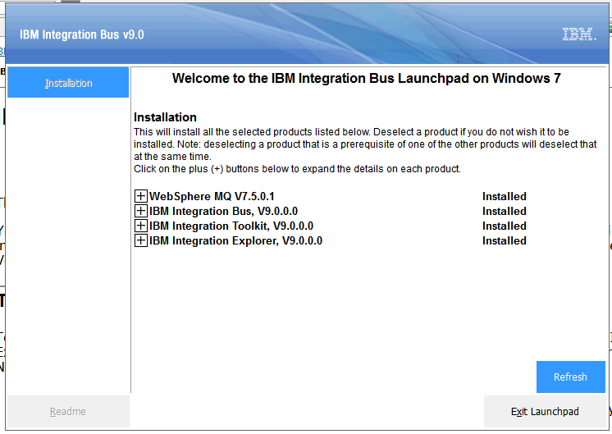Click the IBM Integration Bus v9.0 title

click(82, 34)
